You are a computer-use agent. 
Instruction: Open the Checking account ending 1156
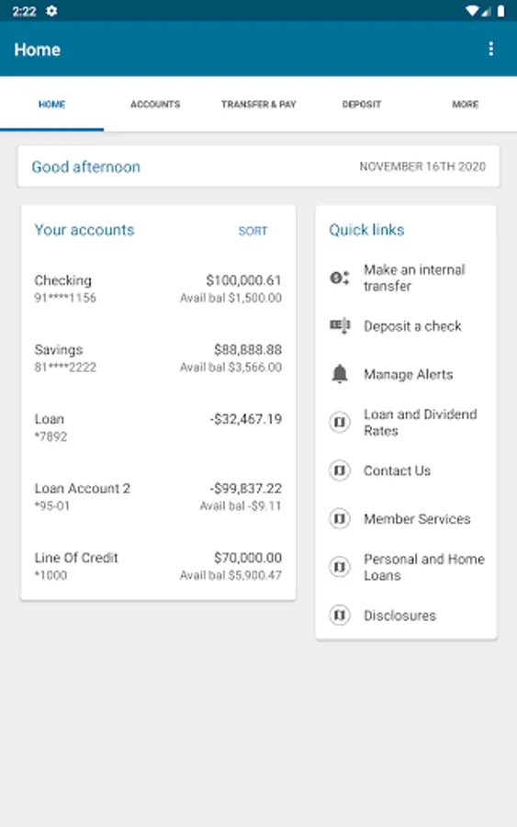158,289
